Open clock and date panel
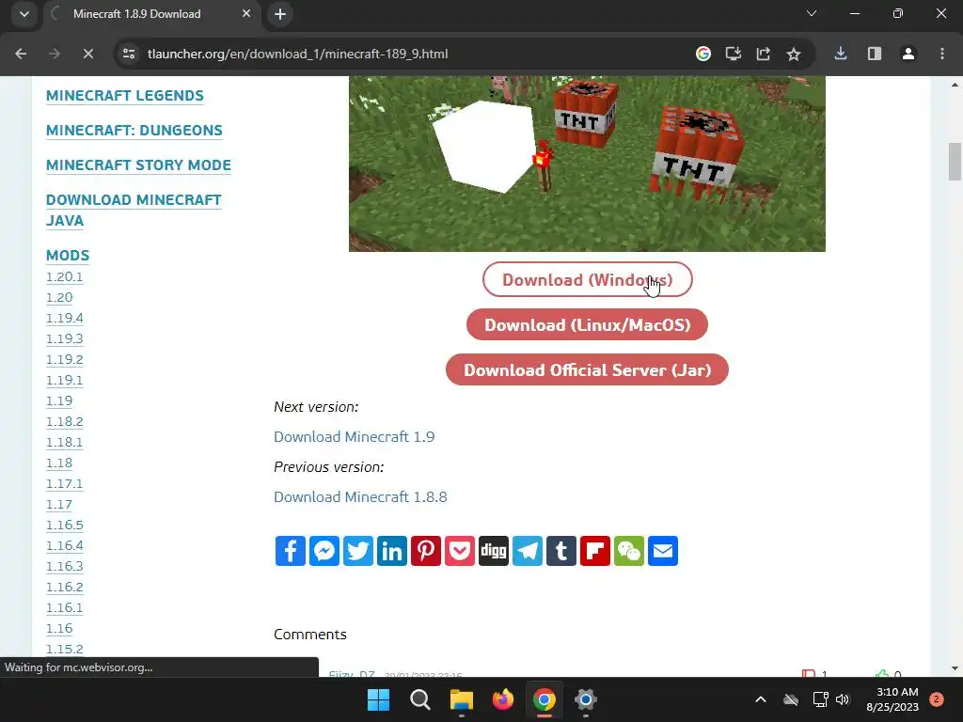 [x=892, y=699]
